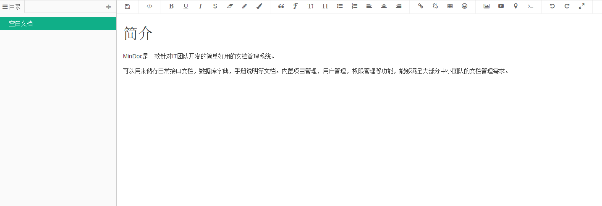Viewport: 602px width, 206px height.
Task: Click the save document icon
Action: pos(128,6)
